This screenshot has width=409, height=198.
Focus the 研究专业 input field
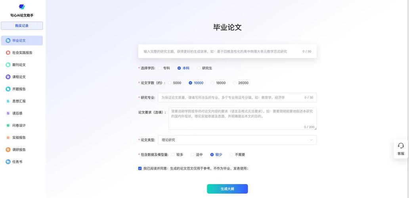(x=237, y=97)
